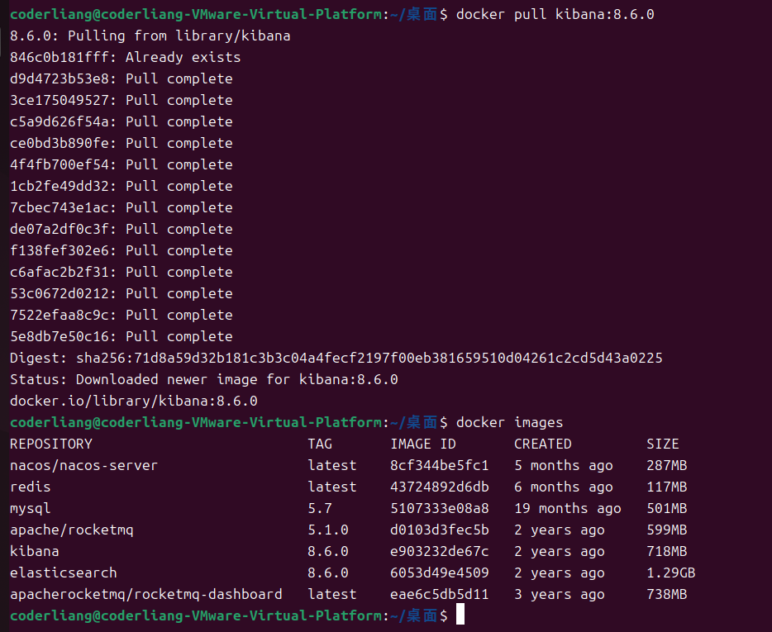
Task: Click the '5.7' tag of mysql
Action: pyautogui.click(x=320, y=508)
